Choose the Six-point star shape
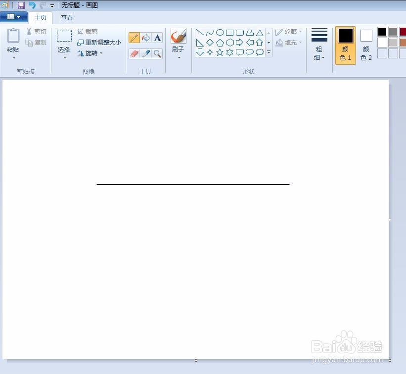 (229, 52)
